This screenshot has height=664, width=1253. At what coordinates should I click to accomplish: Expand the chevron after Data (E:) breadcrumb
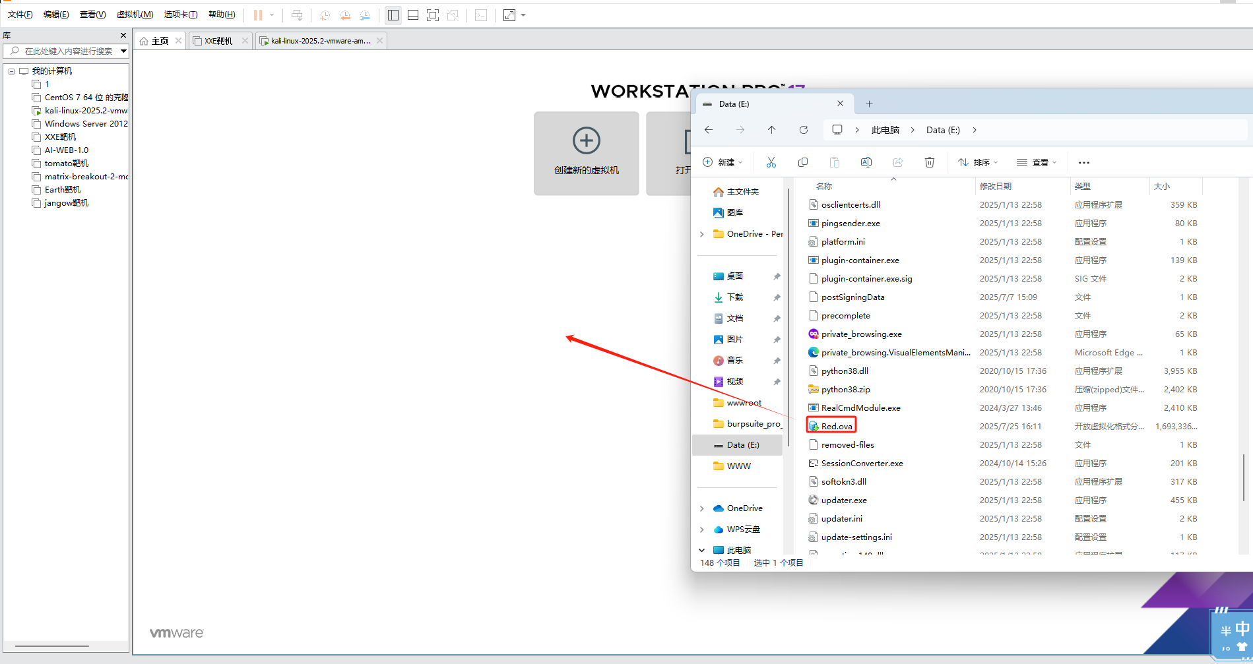pos(975,130)
